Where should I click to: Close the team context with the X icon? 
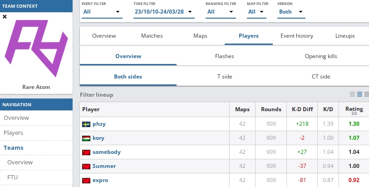[5, 17]
